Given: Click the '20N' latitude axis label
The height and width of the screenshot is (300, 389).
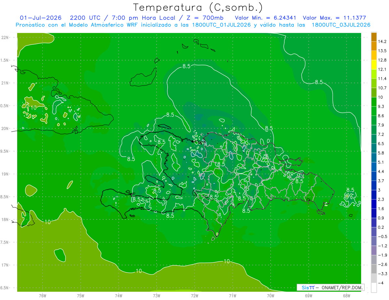Looking at the screenshot, I should (5, 128).
